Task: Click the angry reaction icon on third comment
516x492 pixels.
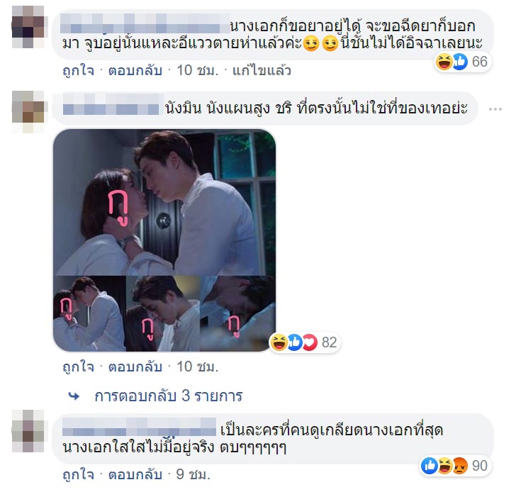Action: (460, 466)
